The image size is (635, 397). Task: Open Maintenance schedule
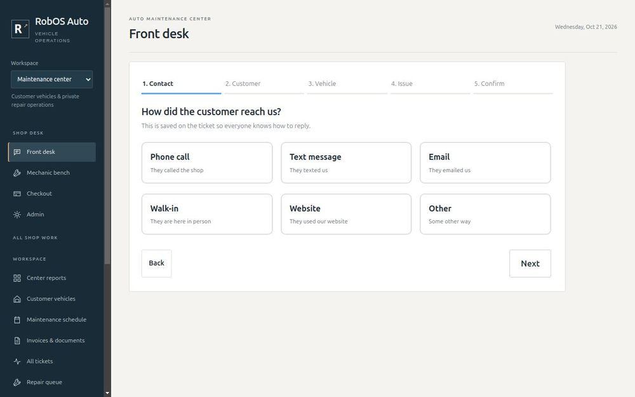52,320
